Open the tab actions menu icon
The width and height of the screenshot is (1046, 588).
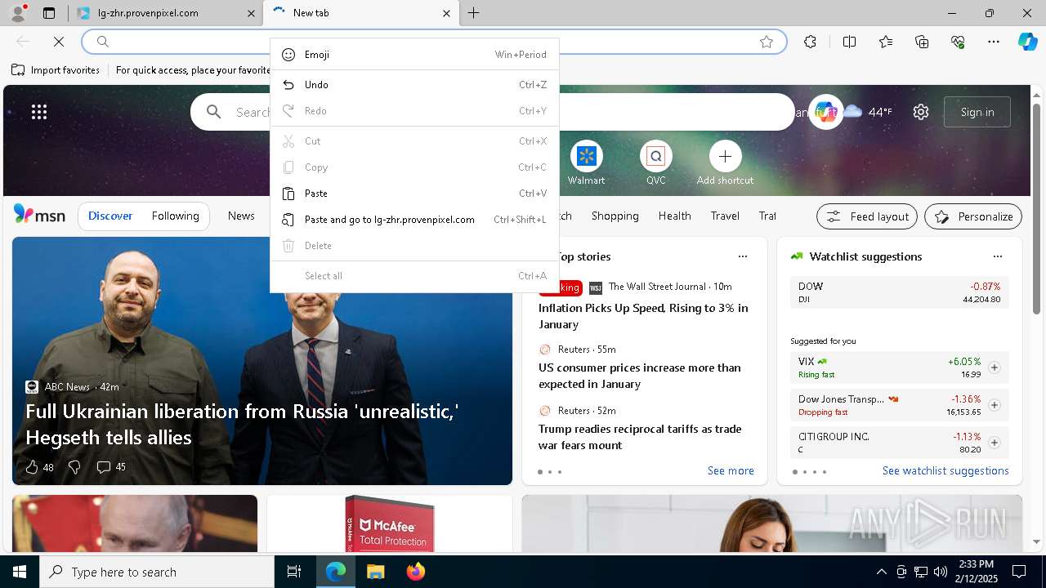click(x=49, y=13)
